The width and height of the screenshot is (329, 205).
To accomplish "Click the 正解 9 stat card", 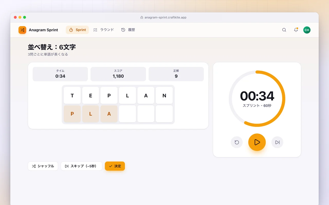I will pyautogui.click(x=176, y=74).
